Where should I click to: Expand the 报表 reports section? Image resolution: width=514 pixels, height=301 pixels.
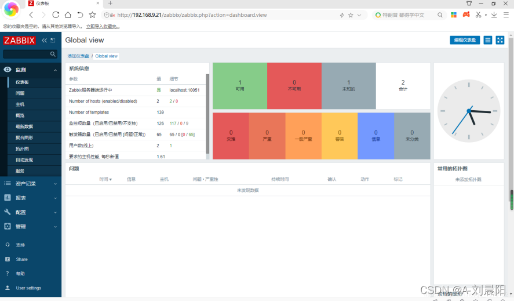31,198
